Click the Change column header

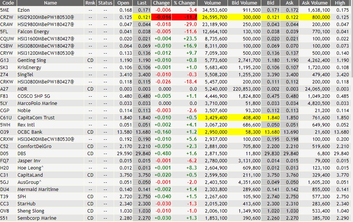click(161, 3)
